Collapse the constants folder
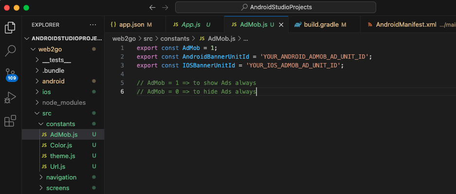Viewport: 456px width, 194px height. 60,124
